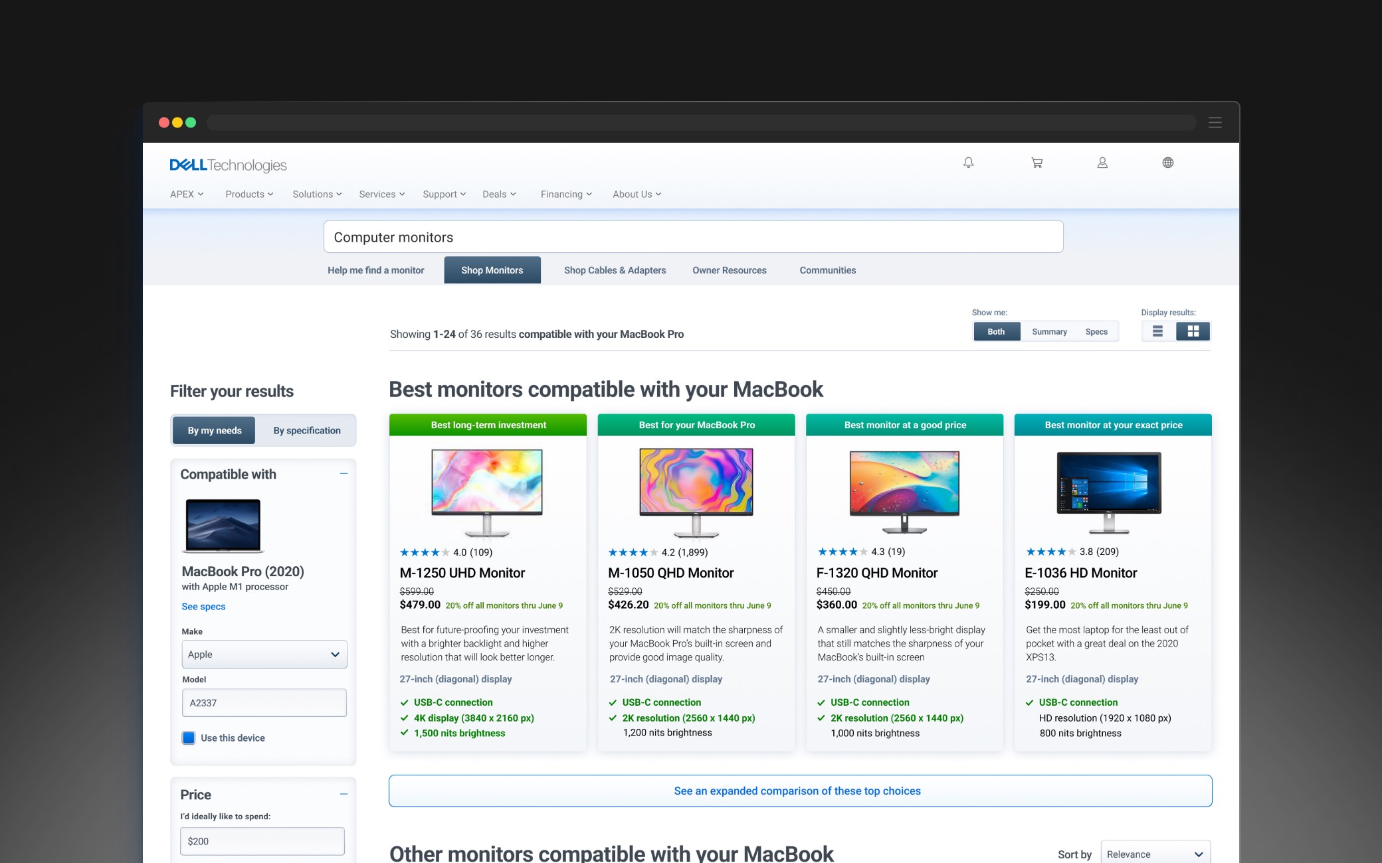The image size is (1382, 863).
Task: Switch filter to By specification
Action: click(x=307, y=430)
